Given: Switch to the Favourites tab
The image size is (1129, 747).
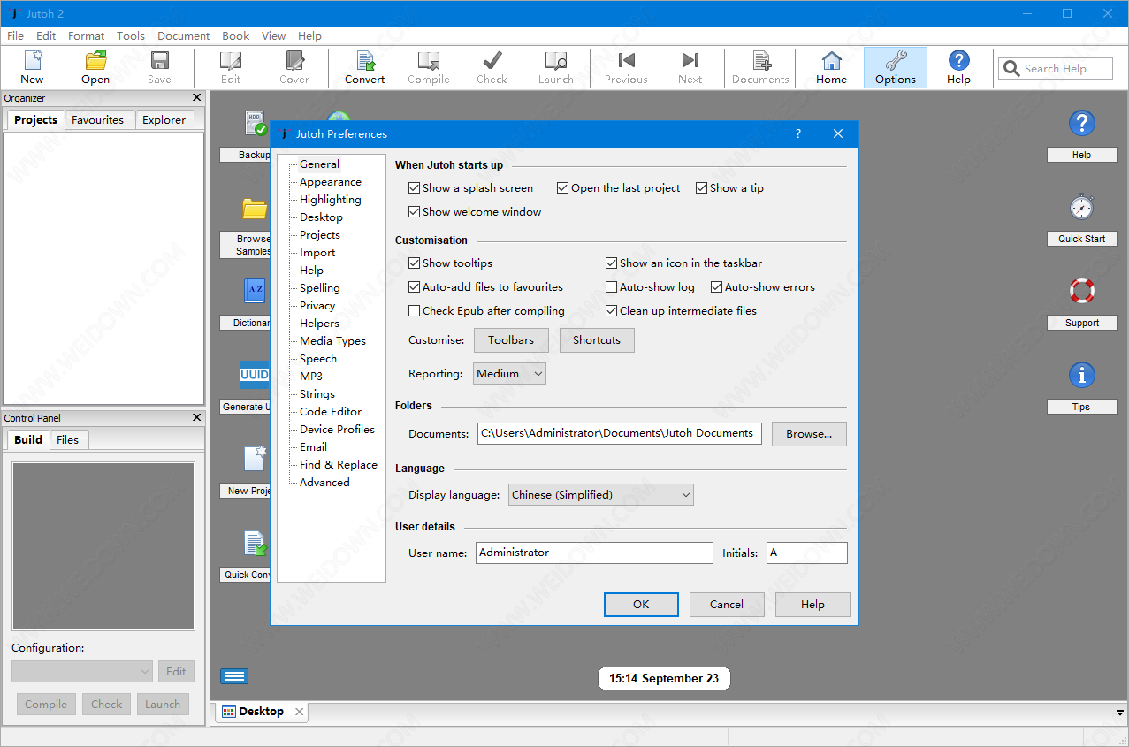Looking at the screenshot, I should [98, 120].
